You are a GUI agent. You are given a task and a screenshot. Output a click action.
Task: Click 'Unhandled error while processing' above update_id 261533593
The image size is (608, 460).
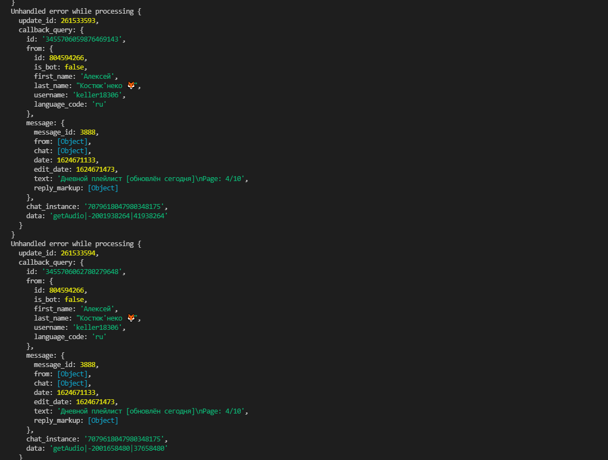click(x=72, y=11)
